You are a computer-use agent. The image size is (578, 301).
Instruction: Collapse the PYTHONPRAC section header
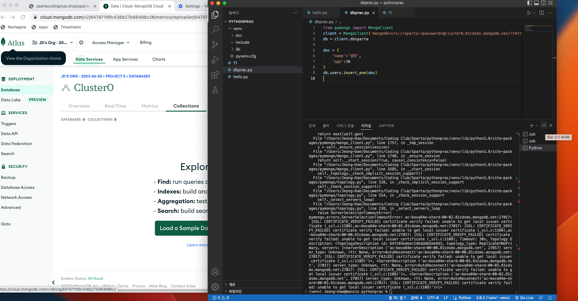tap(263, 22)
